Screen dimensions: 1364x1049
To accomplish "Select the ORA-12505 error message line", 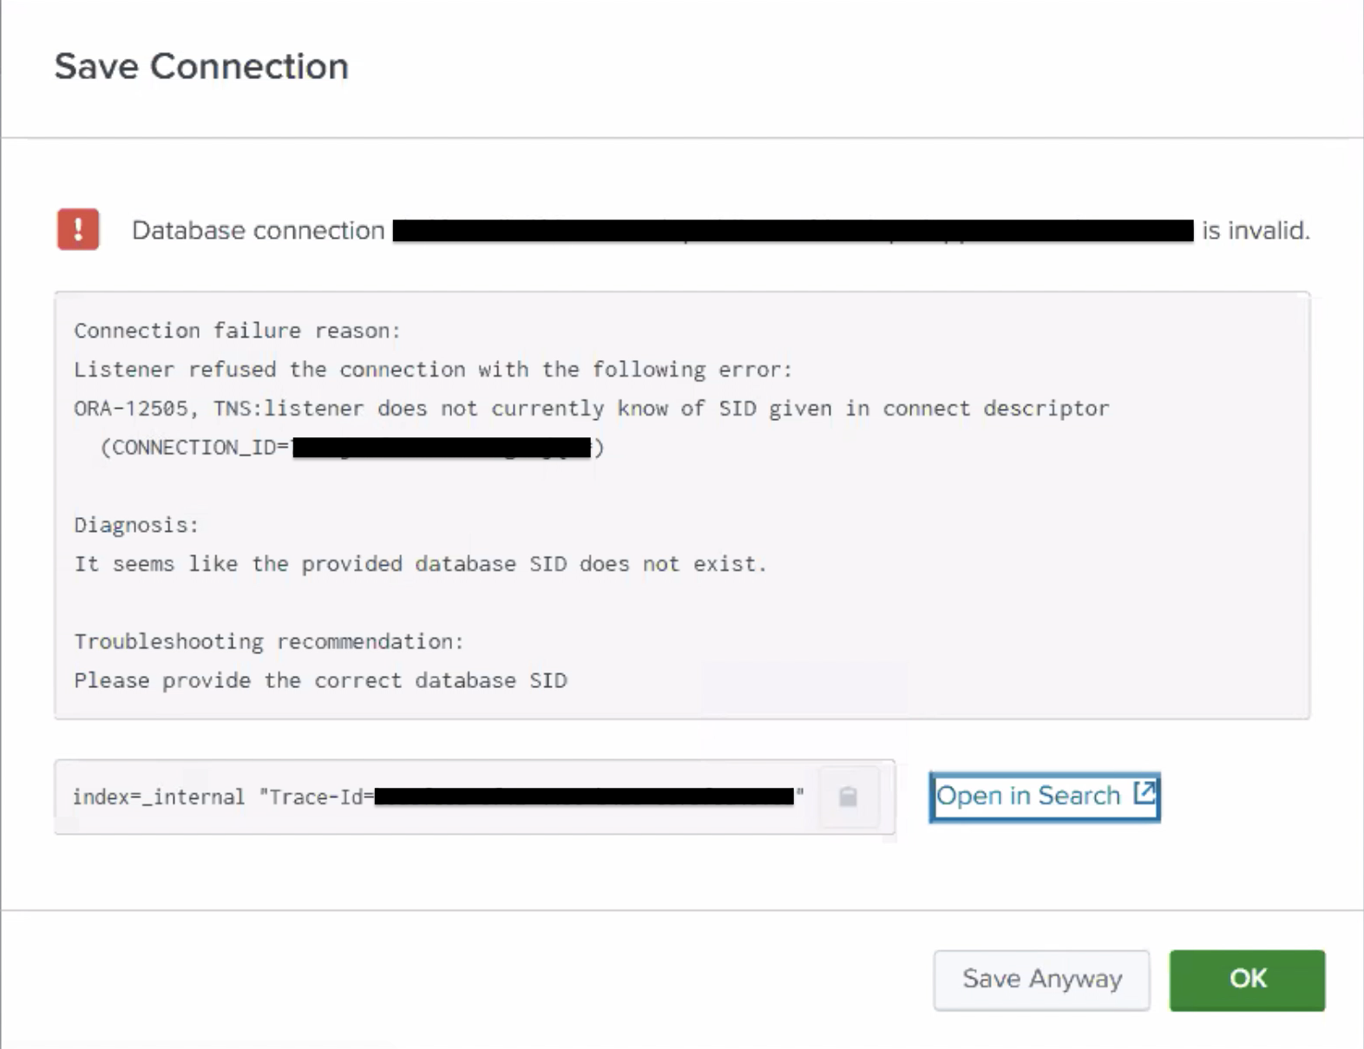I will [x=591, y=409].
